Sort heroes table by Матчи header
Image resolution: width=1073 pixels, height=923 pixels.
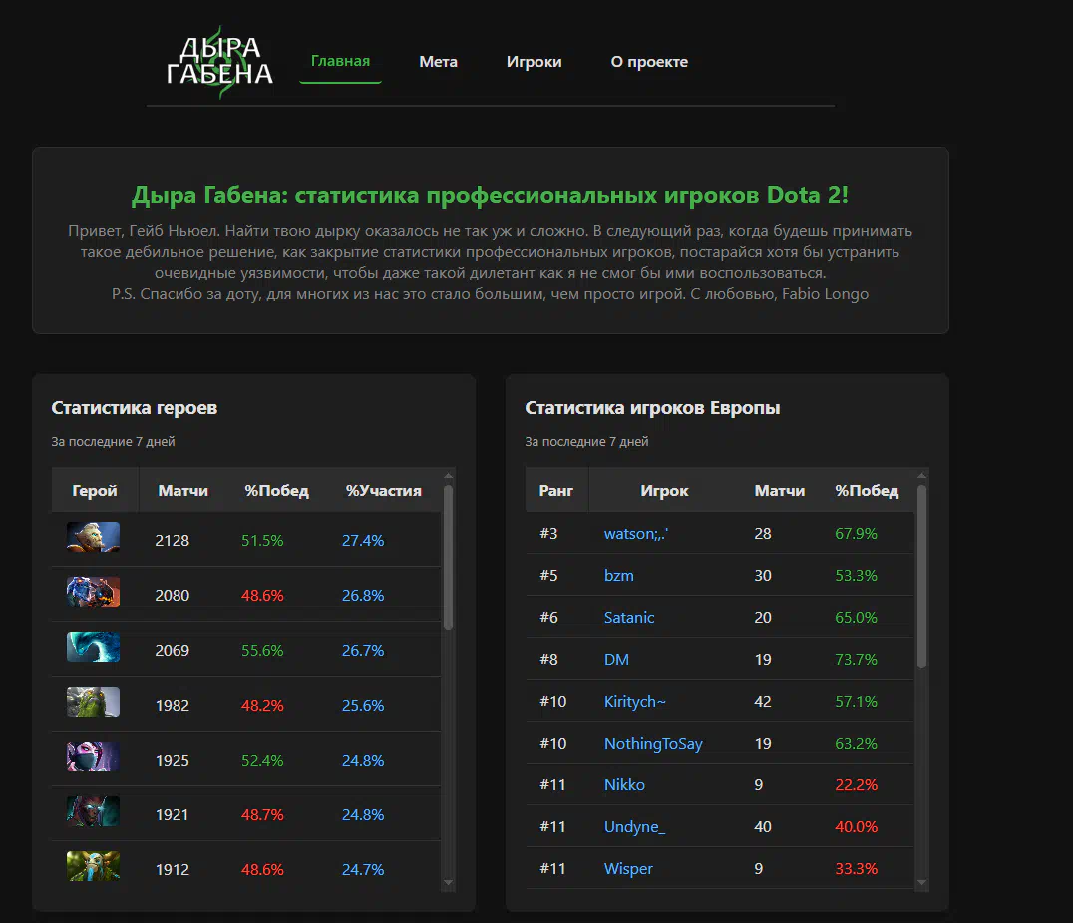(x=182, y=490)
